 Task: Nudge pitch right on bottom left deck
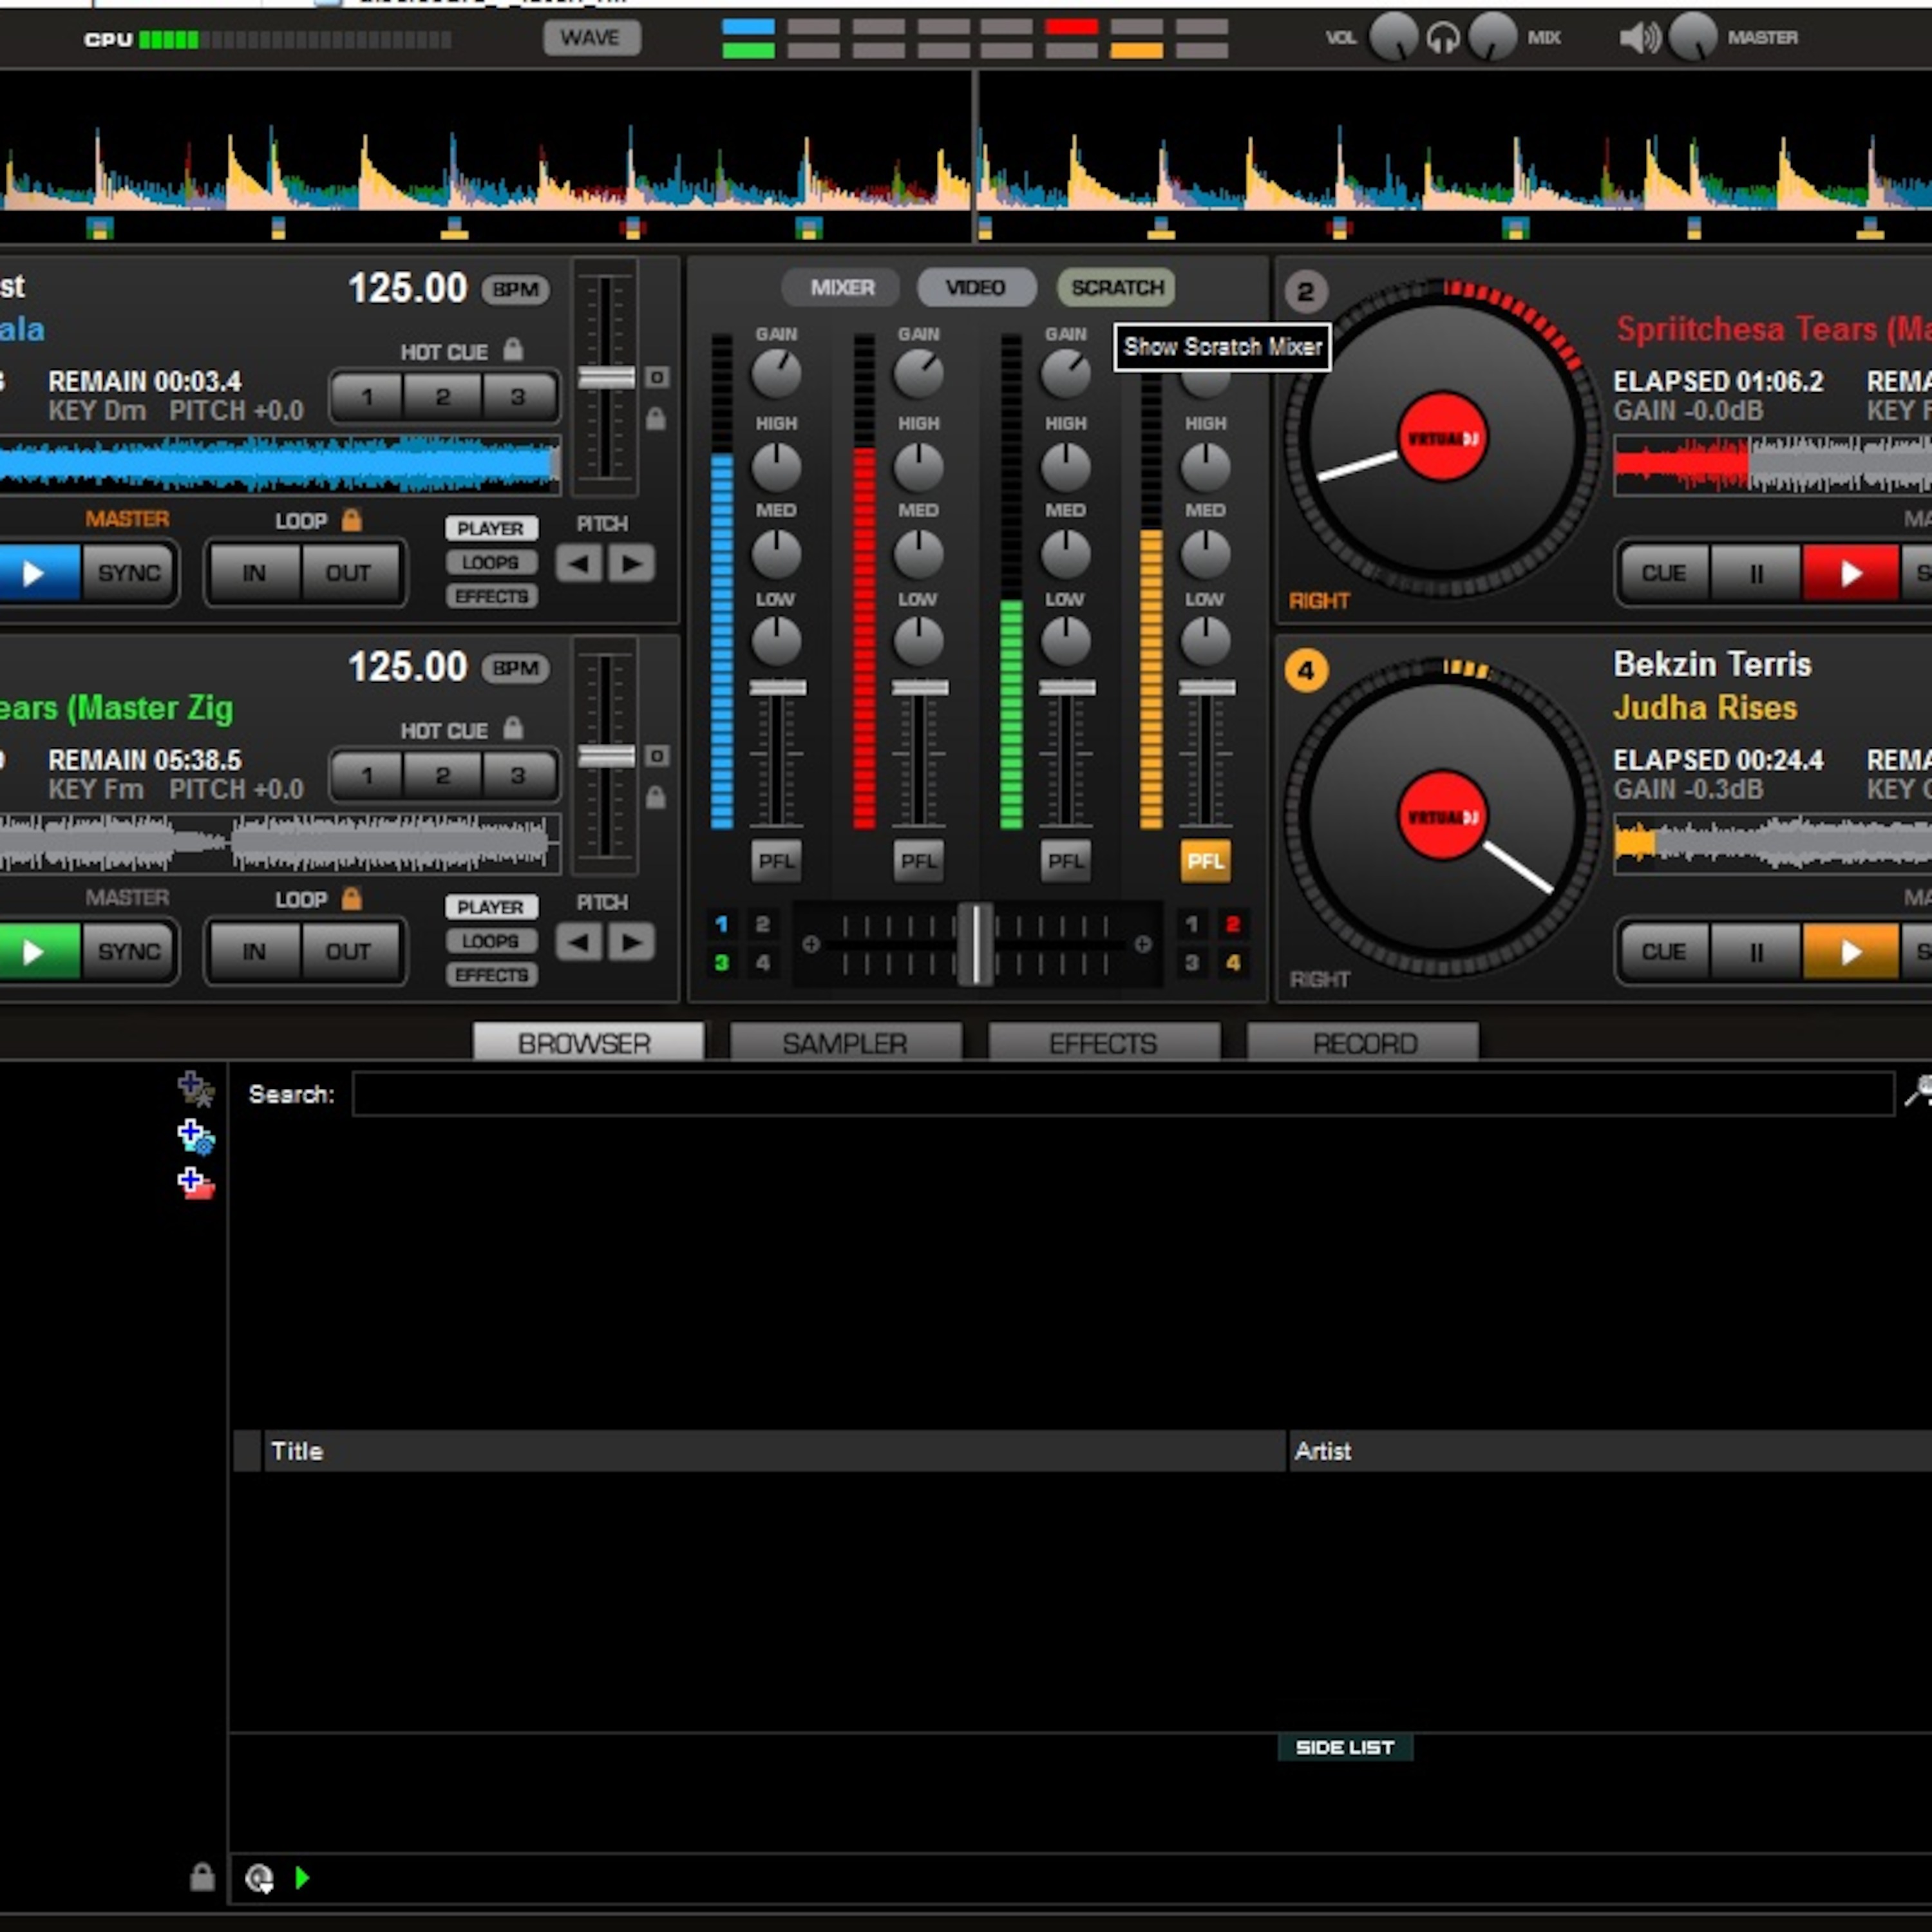[x=632, y=942]
